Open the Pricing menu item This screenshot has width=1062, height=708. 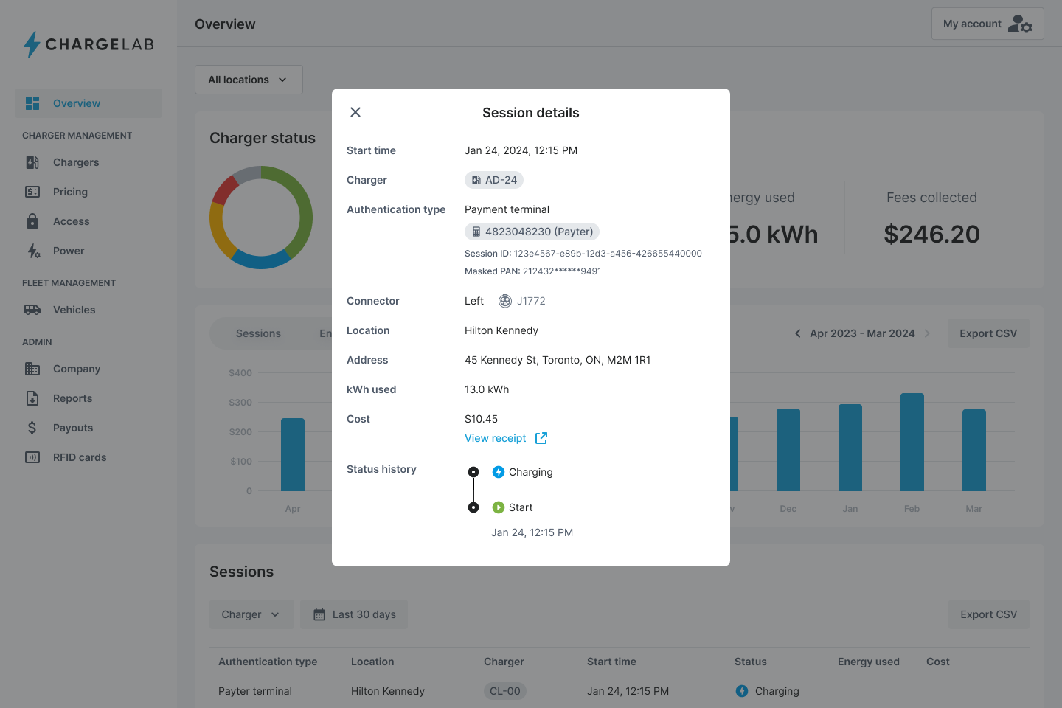pos(88,192)
